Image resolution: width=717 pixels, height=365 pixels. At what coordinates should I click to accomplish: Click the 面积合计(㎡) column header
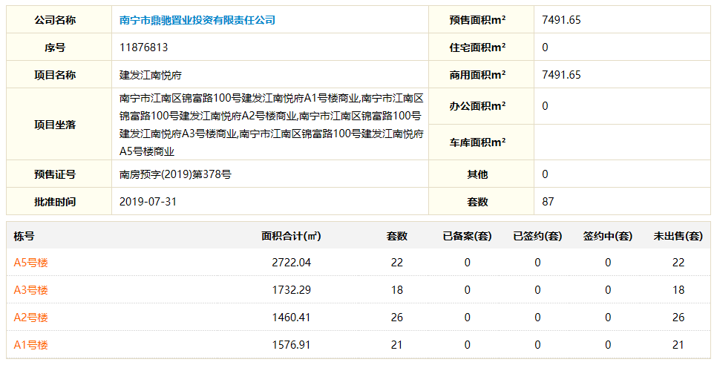[x=291, y=236]
